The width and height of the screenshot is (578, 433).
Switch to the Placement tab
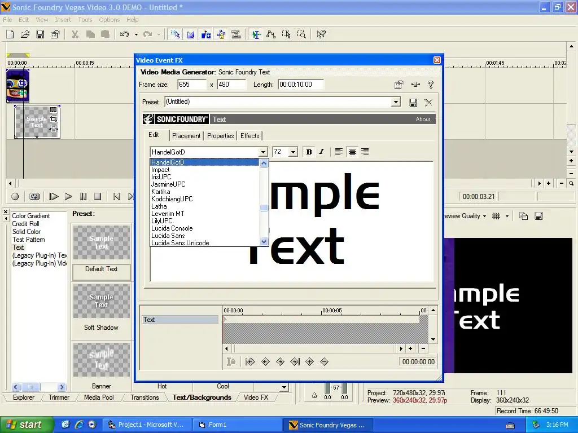186,136
